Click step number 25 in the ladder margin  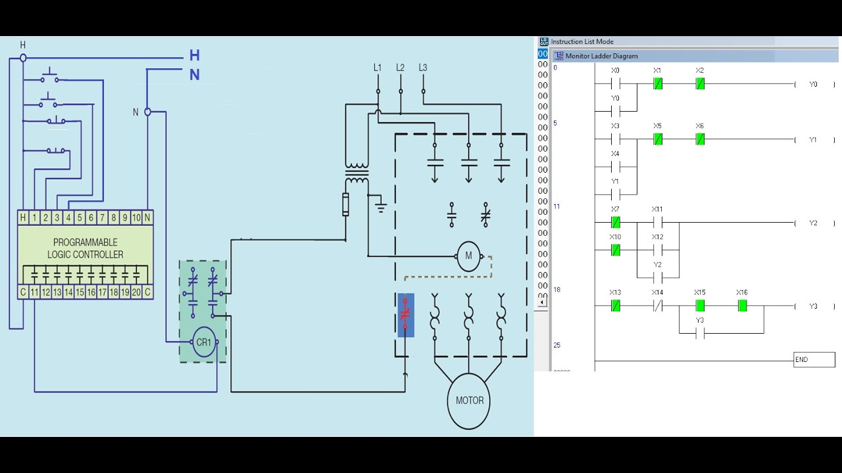557,345
